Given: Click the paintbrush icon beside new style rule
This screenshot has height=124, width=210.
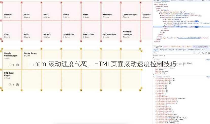Looking at the screenshot, I should (x=206, y=53).
